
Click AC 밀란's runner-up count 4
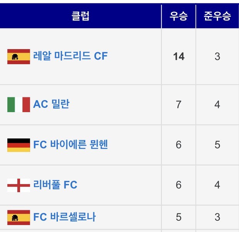[217, 104]
